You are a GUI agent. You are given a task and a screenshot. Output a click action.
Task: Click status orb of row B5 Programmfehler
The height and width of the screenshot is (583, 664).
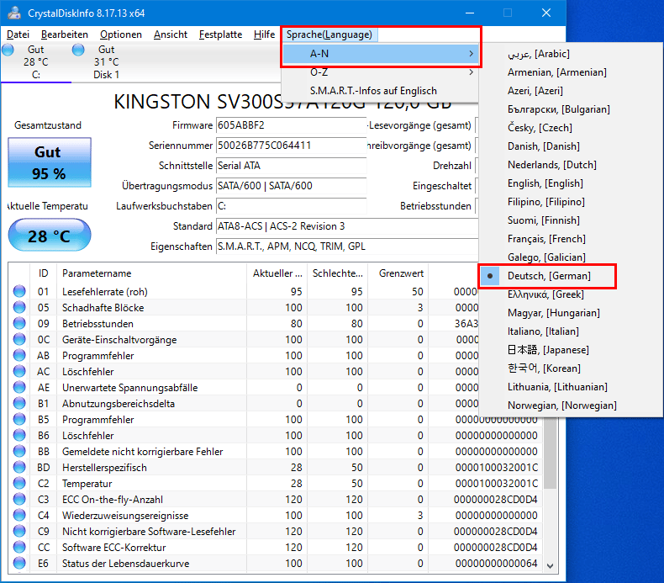pyautogui.click(x=19, y=419)
